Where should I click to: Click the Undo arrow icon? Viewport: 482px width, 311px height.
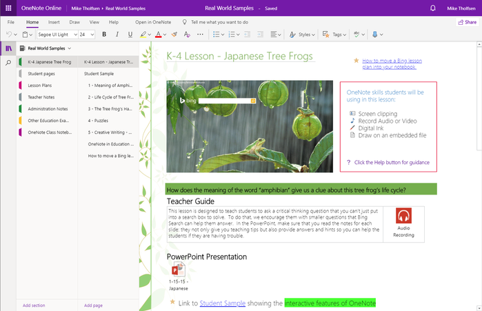coord(9,34)
